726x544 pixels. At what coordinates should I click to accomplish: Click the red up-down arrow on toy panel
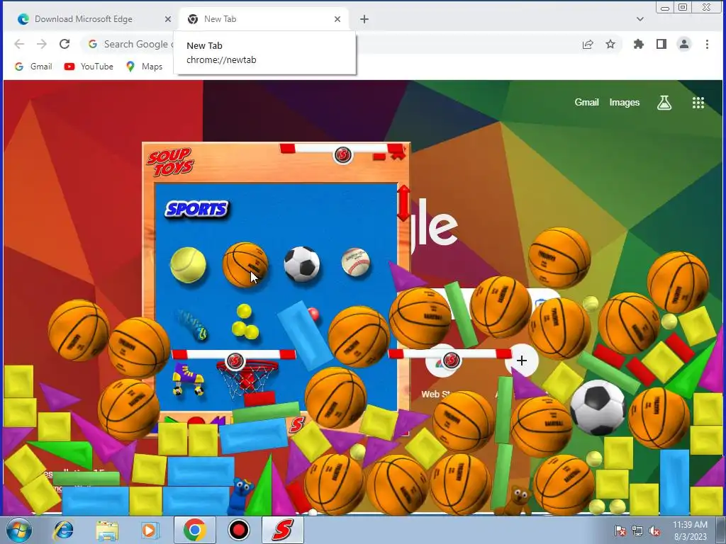pos(403,203)
